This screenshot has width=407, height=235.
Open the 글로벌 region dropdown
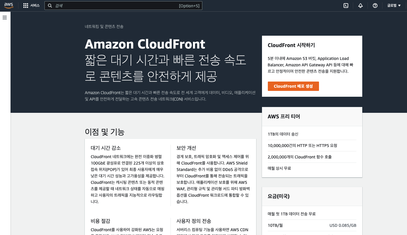[394, 6]
